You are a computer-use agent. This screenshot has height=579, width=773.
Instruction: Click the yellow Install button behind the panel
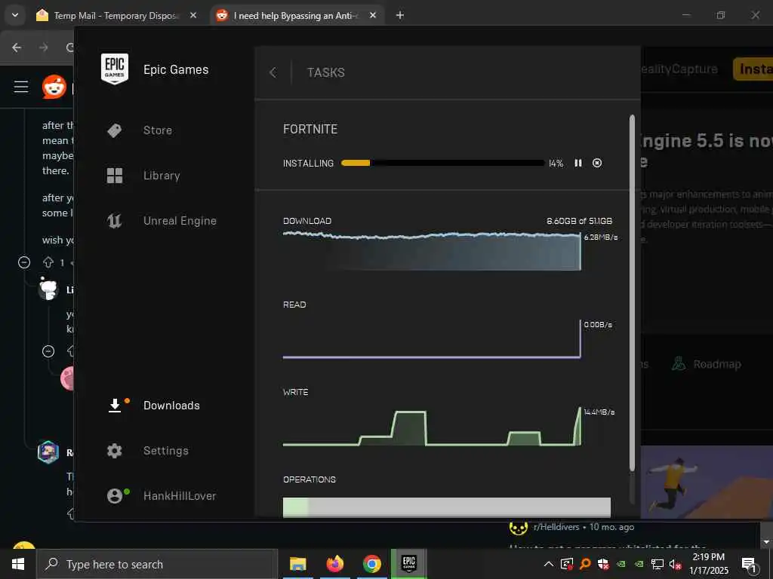(753, 69)
